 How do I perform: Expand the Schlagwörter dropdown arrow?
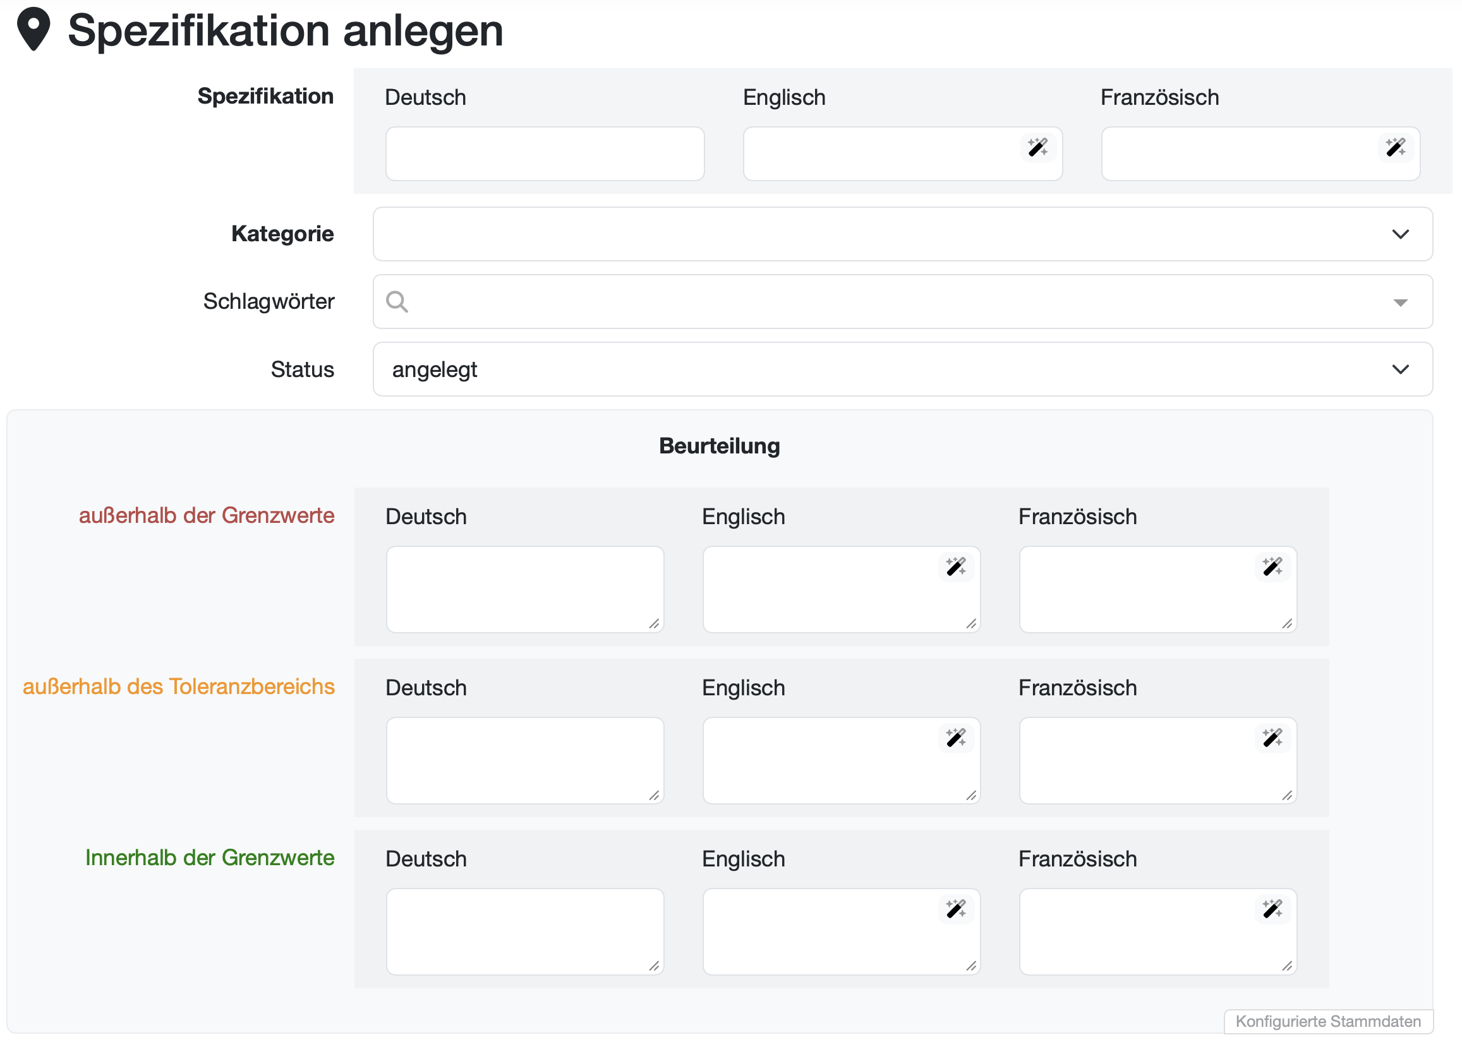(x=1399, y=302)
